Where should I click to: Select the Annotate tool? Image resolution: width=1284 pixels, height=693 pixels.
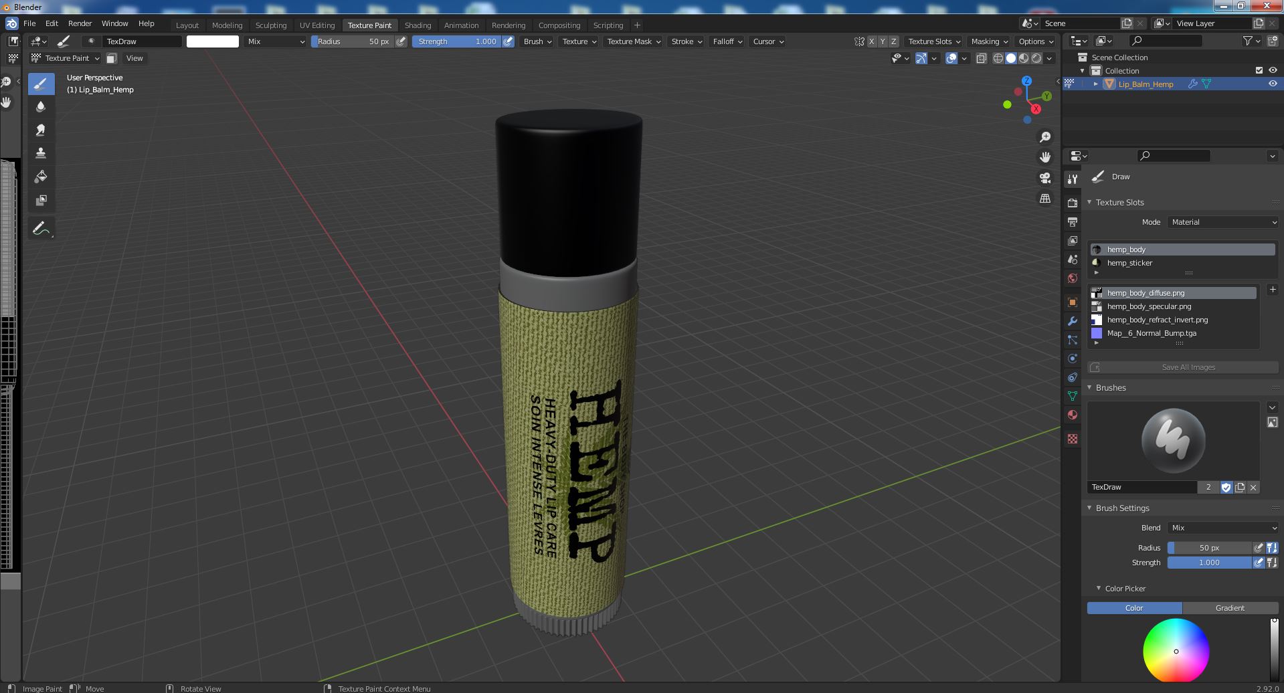[41, 229]
